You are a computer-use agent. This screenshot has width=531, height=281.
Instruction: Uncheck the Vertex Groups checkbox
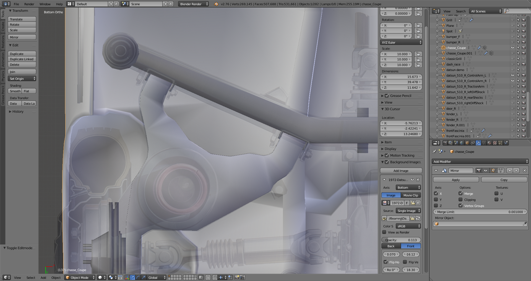pyautogui.click(x=460, y=206)
